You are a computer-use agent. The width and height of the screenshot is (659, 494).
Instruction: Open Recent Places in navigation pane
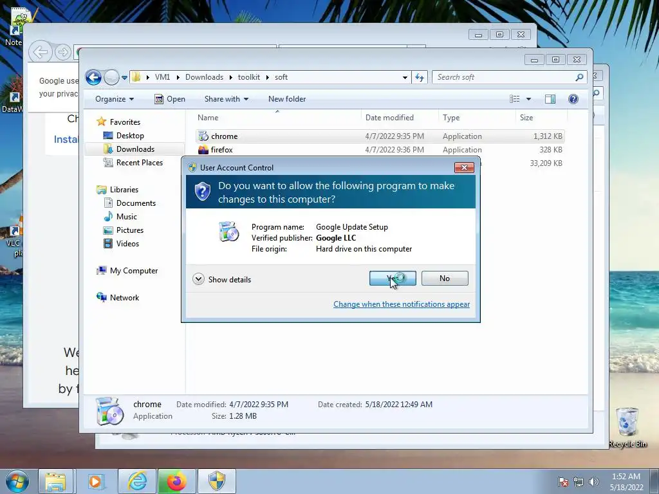pos(133,163)
